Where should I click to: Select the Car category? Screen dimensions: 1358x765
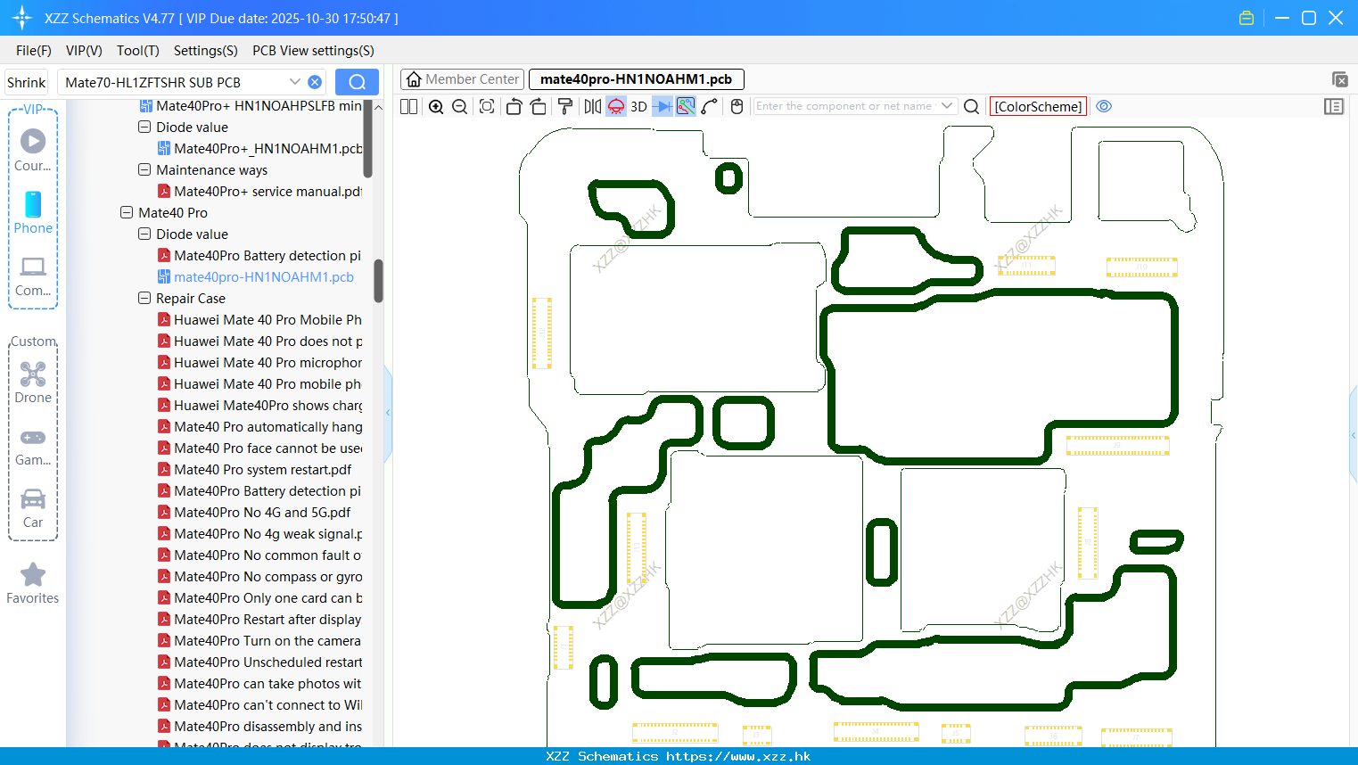point(33,508)
